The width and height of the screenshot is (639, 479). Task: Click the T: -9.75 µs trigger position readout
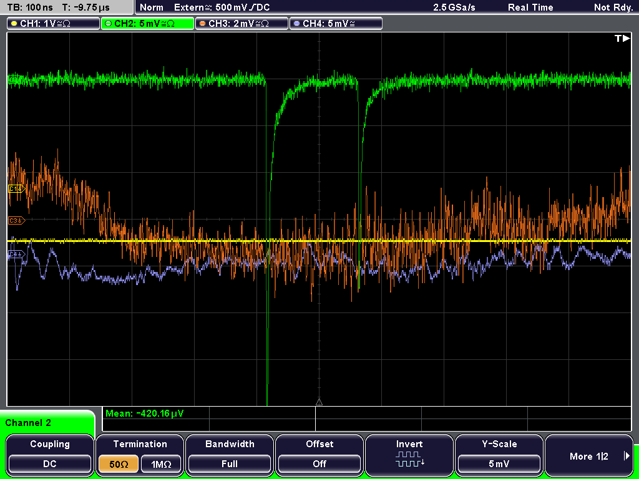pos(86,7)
